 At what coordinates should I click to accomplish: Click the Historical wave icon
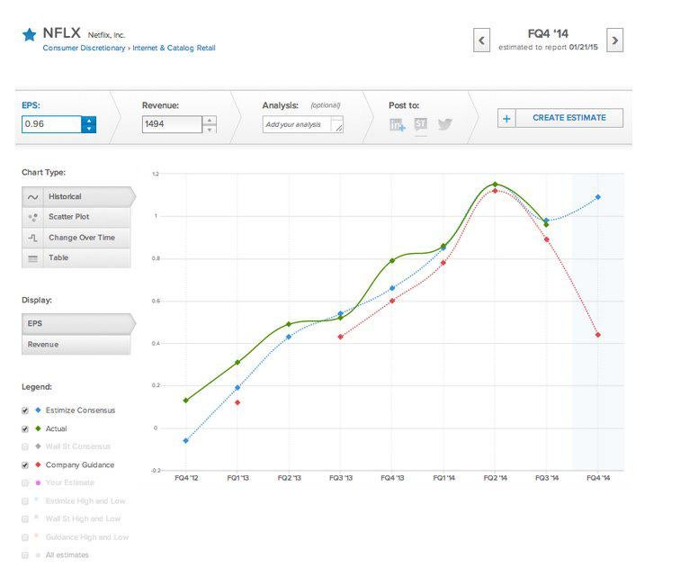click(x=32, y=197)
